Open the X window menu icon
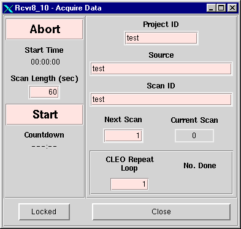This screenshot has height=229, width=241. pyautogui.click(x=9, y=8)
